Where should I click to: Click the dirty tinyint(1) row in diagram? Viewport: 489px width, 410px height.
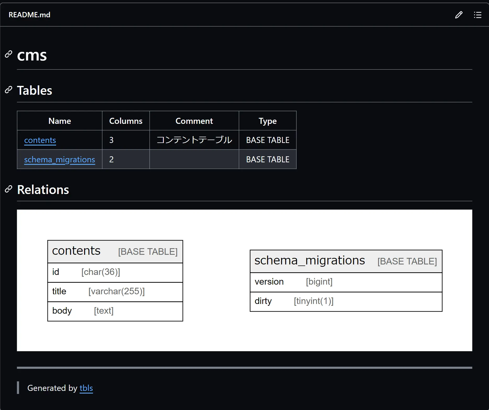(346, 301)
